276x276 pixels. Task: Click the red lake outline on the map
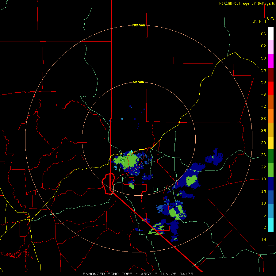tap(108, 184)
